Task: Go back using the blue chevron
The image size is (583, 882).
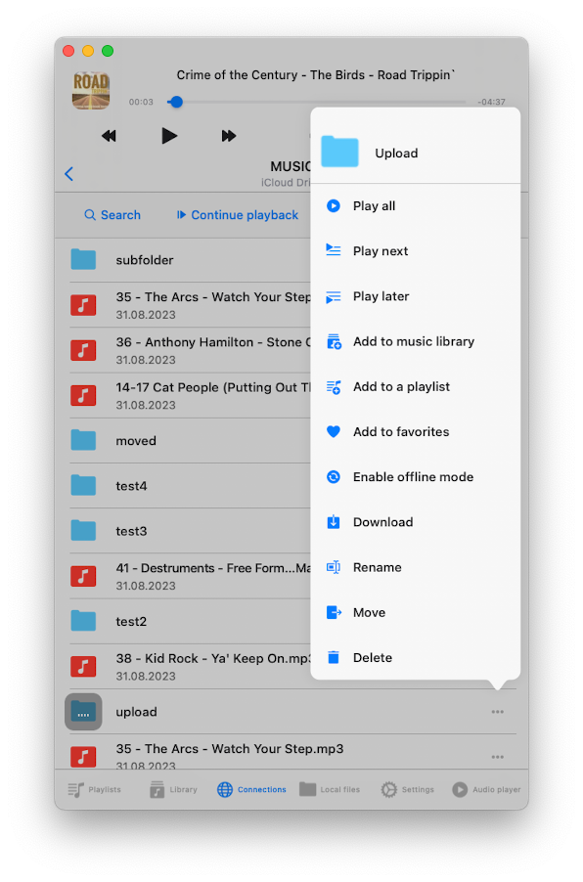Action: click(69, 174)
